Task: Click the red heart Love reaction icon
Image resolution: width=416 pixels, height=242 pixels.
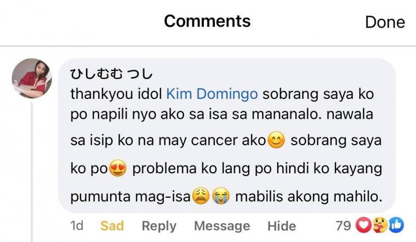Action: [x=363, y=225]
